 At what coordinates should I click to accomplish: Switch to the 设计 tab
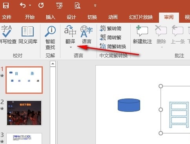pyautogui.click(x=71, y=17)
